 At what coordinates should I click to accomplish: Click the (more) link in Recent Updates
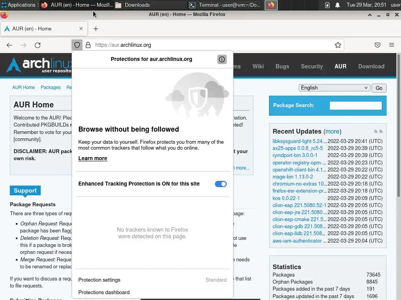332,131
